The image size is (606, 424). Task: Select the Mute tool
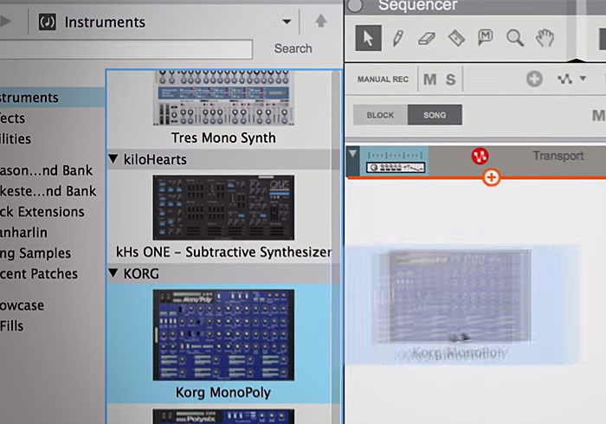486,37
